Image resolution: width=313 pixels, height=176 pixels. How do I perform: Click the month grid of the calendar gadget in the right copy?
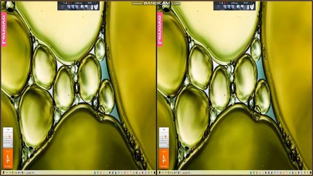pyautogui.click(x=164, y=138)
